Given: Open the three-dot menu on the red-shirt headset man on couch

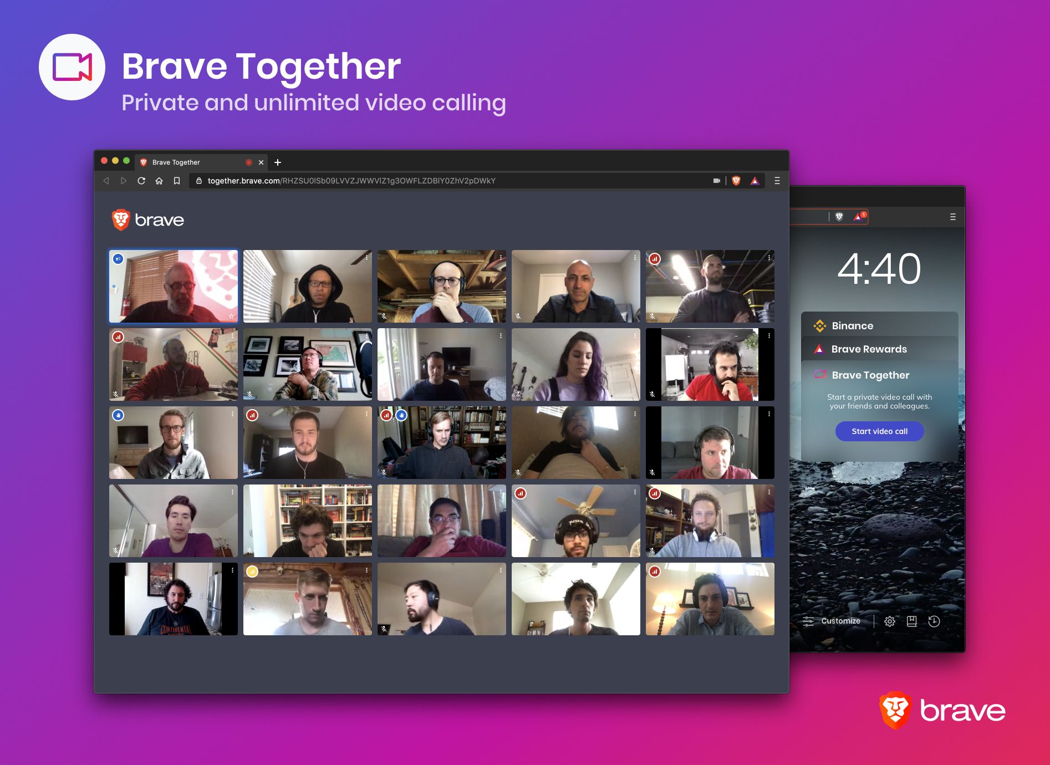Looking at the screenshot, I should coord(769,414).
